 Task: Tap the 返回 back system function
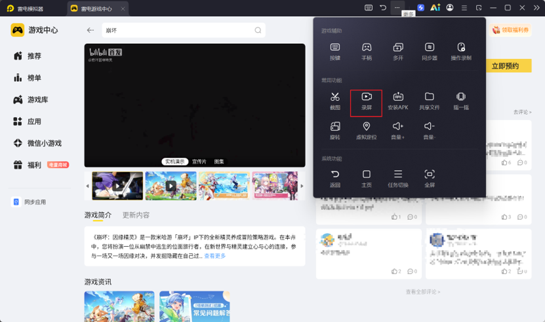pos(334,179)
